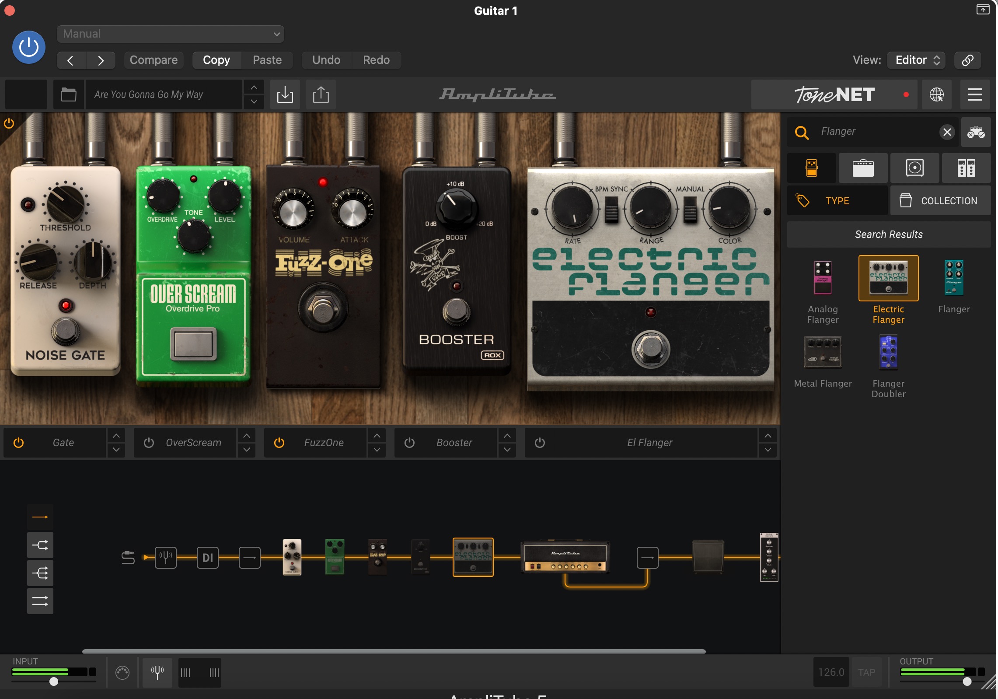This screenshot has height=699, width=998.
Task: Select the three-branch signal chain layout
Action: [x=40, y=573]
